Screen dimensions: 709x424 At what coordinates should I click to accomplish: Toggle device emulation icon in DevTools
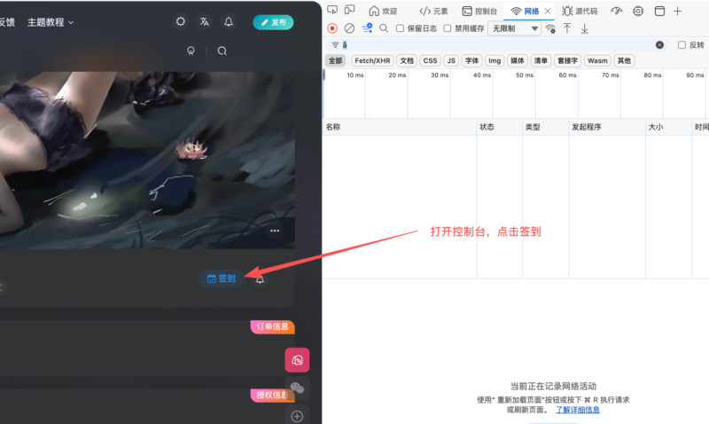point(349,10)
